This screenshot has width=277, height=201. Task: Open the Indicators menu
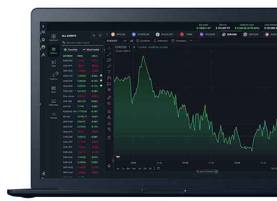161,41
